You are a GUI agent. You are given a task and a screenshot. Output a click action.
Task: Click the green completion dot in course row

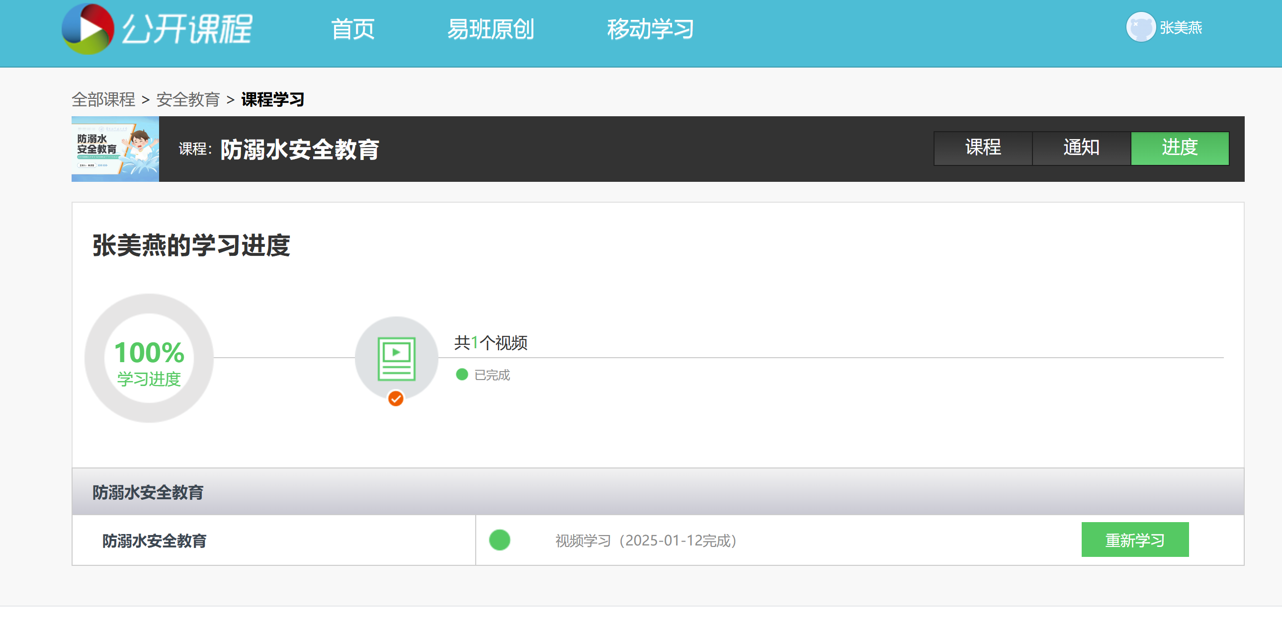pos(500,540)
